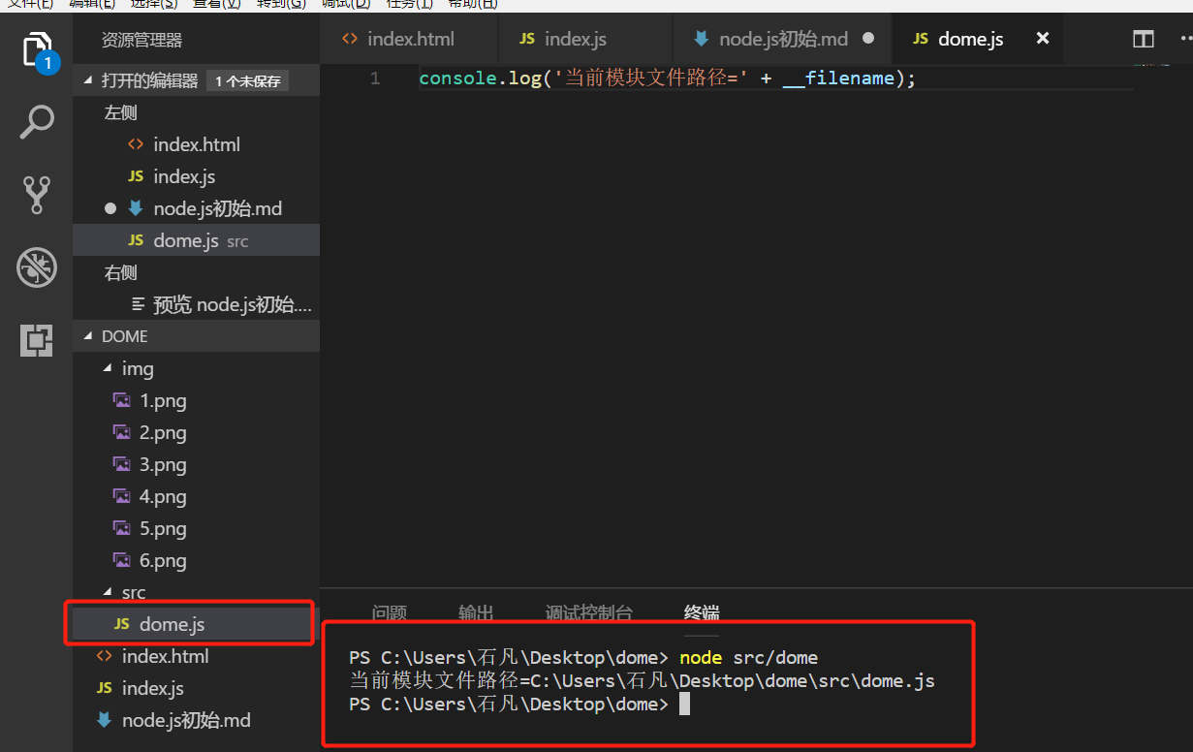
Task: Collapse the 打开的编辑器 section
Action: point(89,80)
